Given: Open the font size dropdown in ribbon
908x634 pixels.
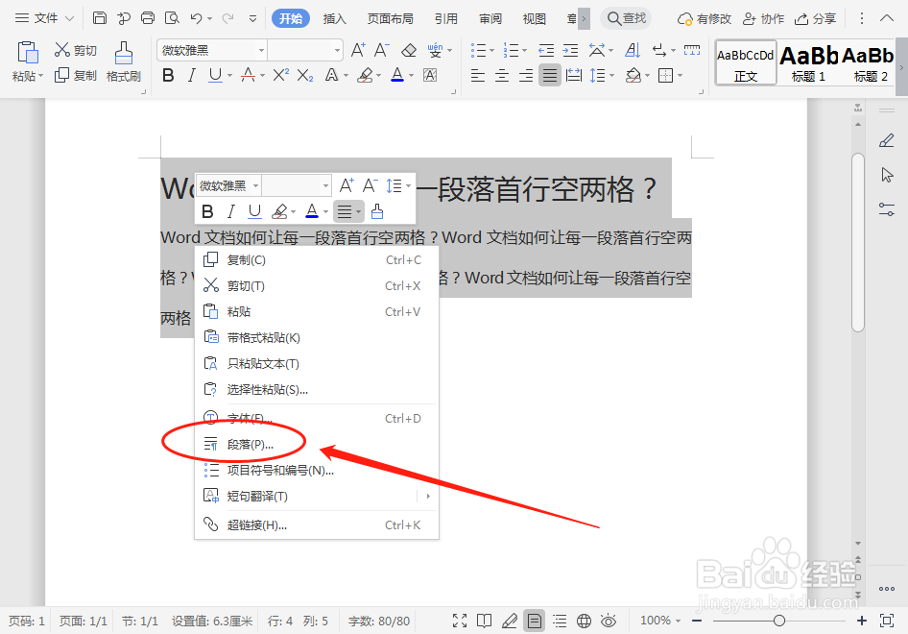Looking at the screenshot, I should pos(337,50).
